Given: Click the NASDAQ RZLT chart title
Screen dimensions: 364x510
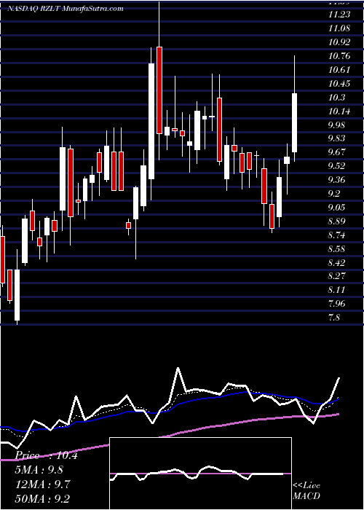Looking at the screenshot, I should pos(65,9).
